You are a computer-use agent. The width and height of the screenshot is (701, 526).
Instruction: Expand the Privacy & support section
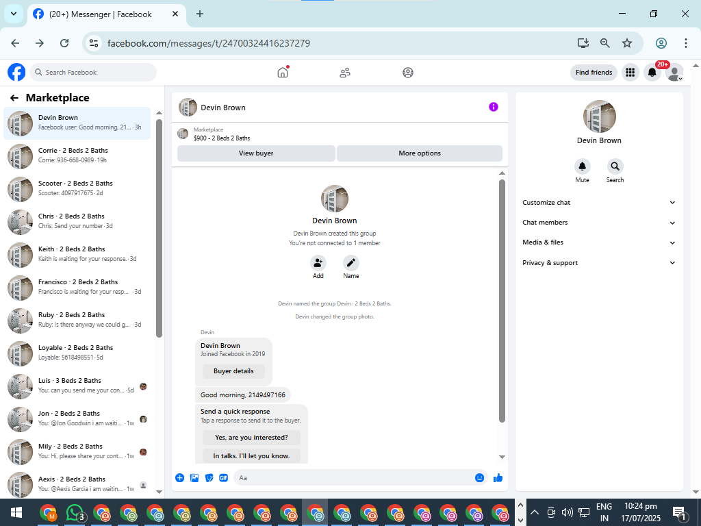[x=598, y=262]
